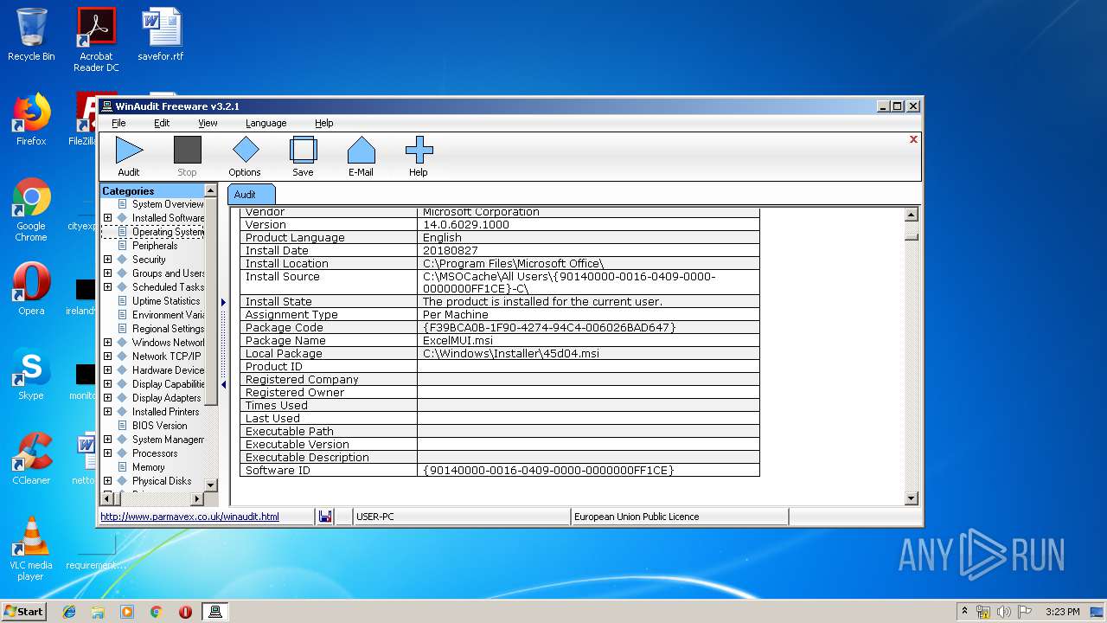Viewport: 1107px width, 623px height.
Task: Select Display Adapters category
Action: (167, 398)
